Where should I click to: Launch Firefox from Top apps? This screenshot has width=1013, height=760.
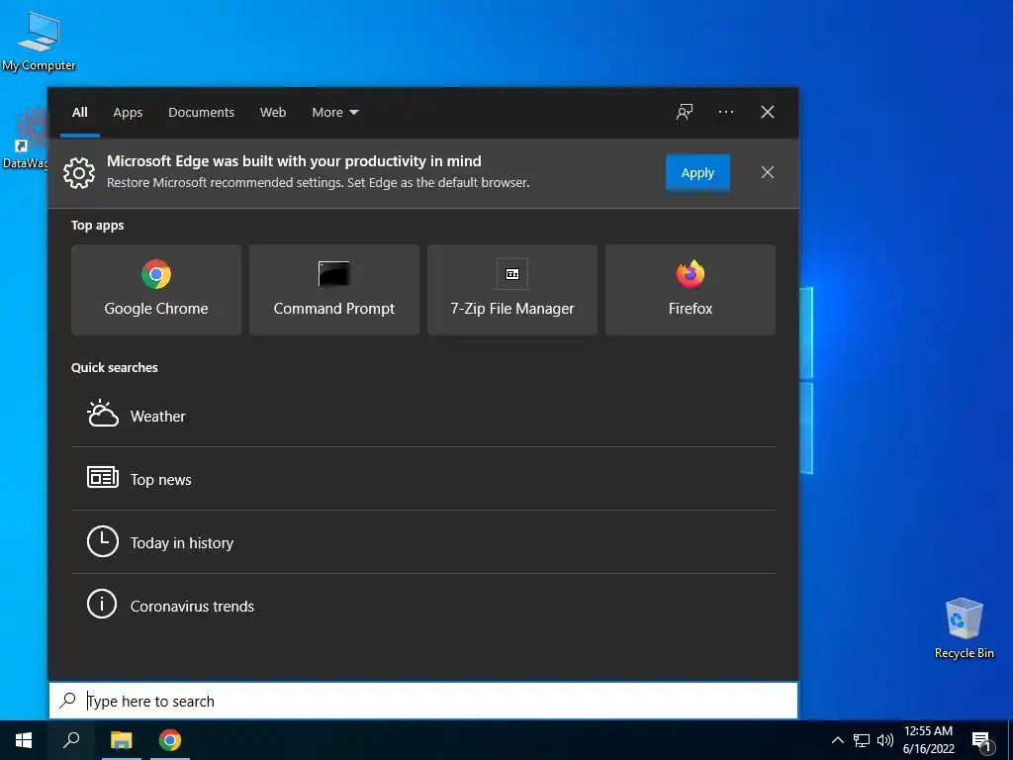click(x=690, y=290)
